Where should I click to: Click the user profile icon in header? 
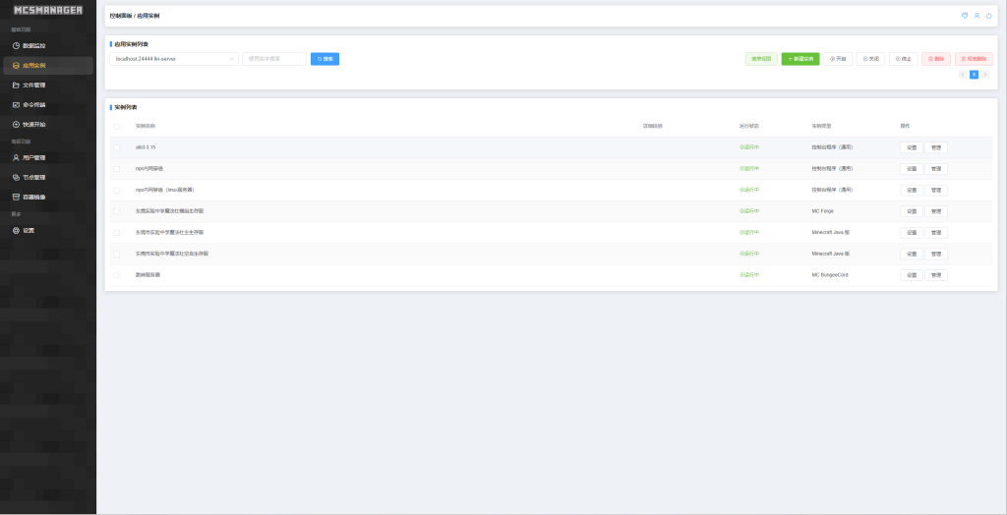coord(977,16)
